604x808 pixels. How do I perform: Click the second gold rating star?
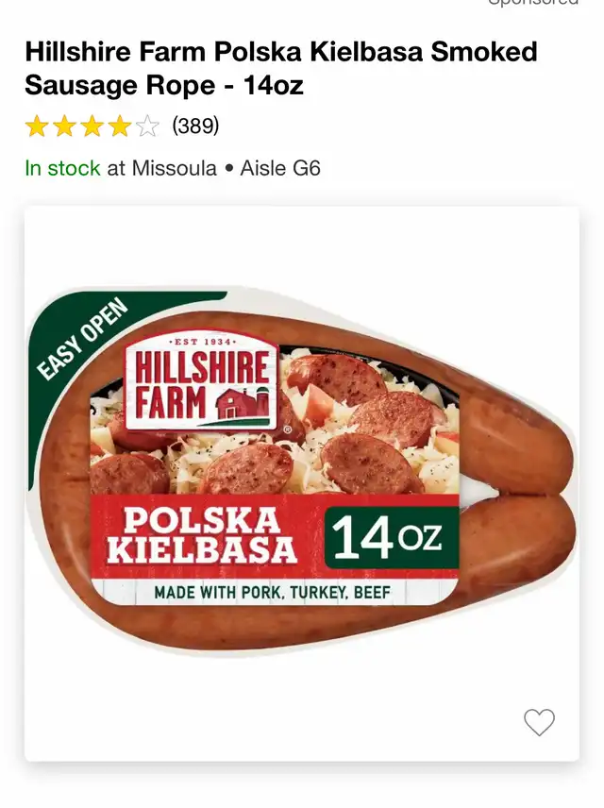(x=64, y=126)
